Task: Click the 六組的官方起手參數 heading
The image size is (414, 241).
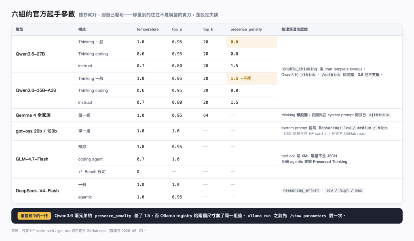Action: 43,14
